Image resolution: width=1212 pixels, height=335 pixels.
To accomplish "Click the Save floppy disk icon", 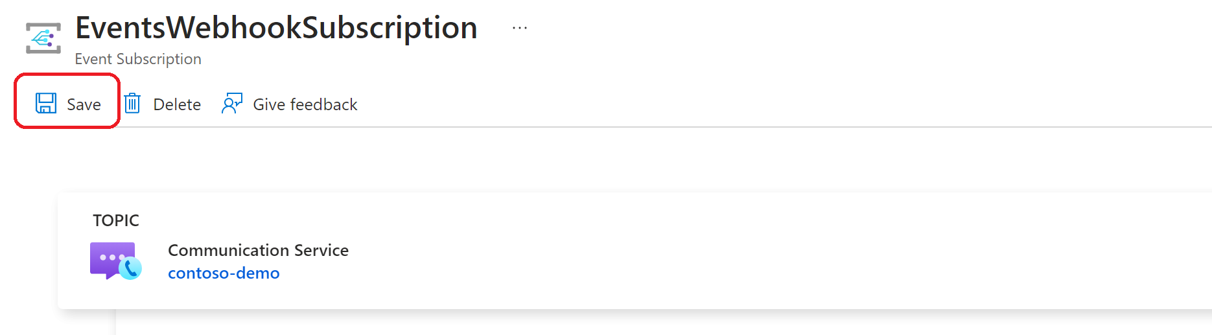I will pos(45,104).
